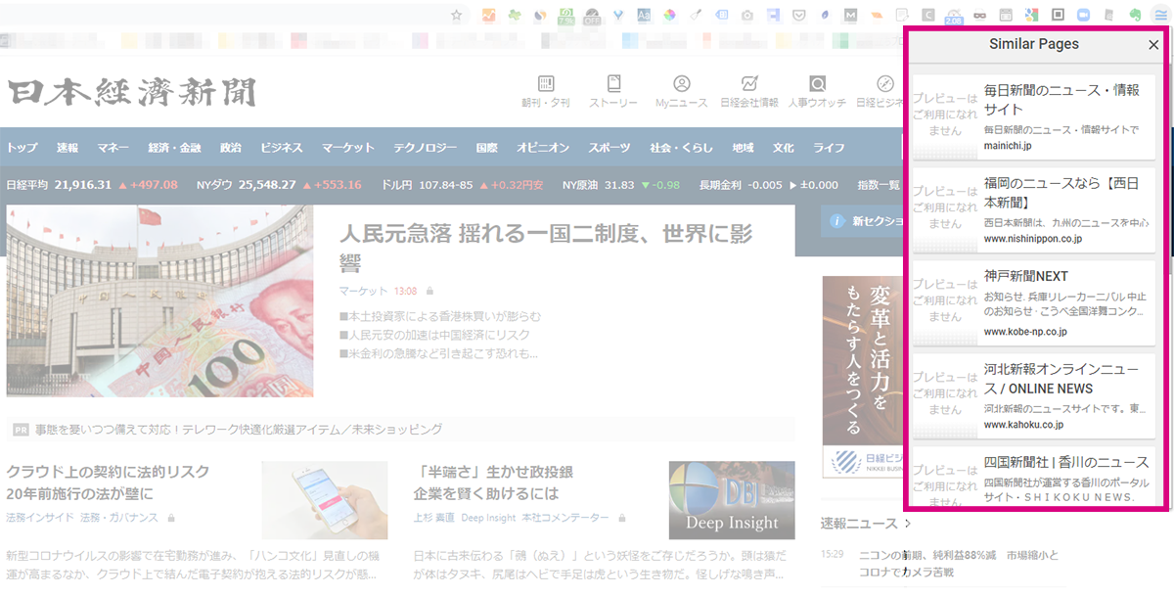
Task: Click the info icon beside 新セクション
Action: click(837, 221)
